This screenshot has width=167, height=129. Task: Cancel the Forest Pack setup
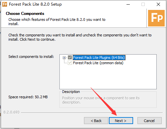coord(149,121)
